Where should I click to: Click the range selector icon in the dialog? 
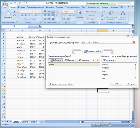click(134, 42)
